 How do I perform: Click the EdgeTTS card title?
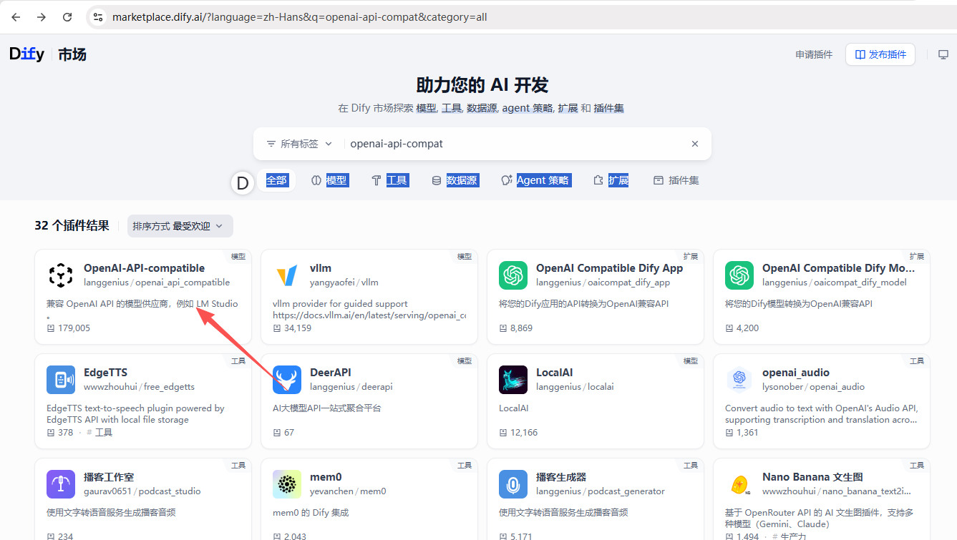point(105,373)
